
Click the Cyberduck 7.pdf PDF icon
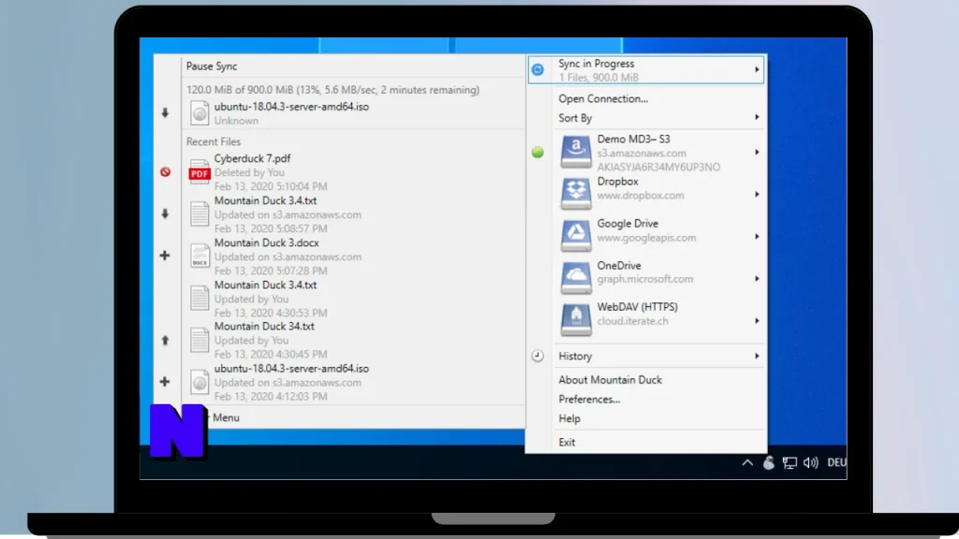click(199, 172)
